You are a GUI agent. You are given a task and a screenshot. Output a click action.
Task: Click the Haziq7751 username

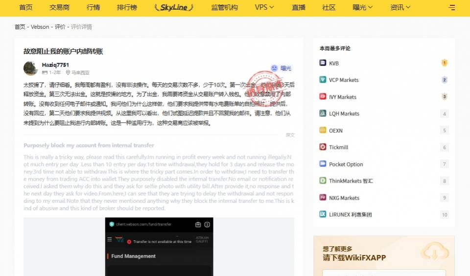(x=55, y=64)
